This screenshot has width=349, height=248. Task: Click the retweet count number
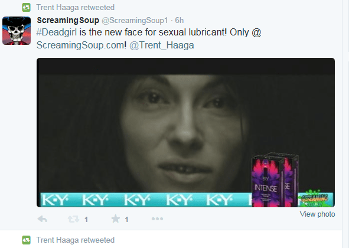tap(86, 220)
